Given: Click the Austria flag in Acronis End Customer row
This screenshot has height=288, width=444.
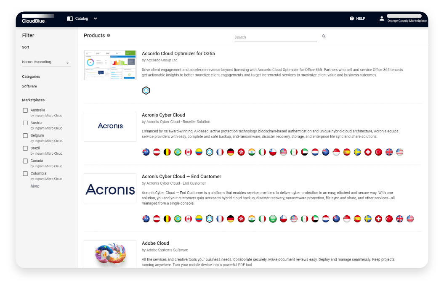Looking at the screenshot, I should tap(157, 219).
